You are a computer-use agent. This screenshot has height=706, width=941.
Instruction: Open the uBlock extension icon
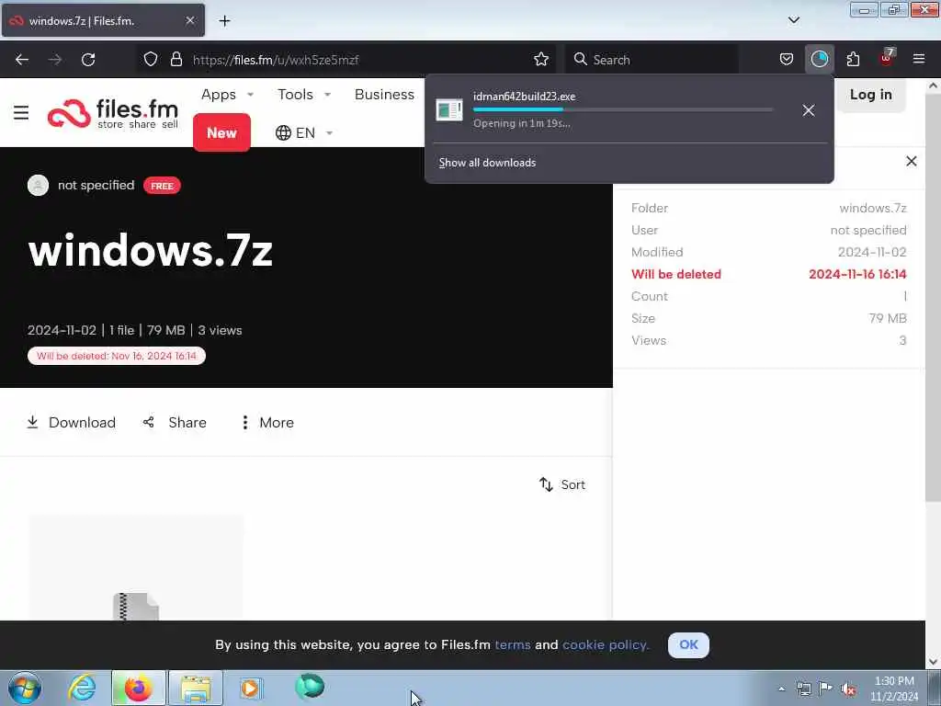[887, 58]
